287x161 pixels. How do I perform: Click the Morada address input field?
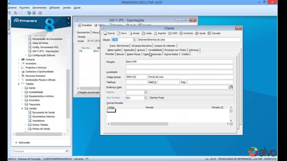pyautogui.click(x=179, y=62)
